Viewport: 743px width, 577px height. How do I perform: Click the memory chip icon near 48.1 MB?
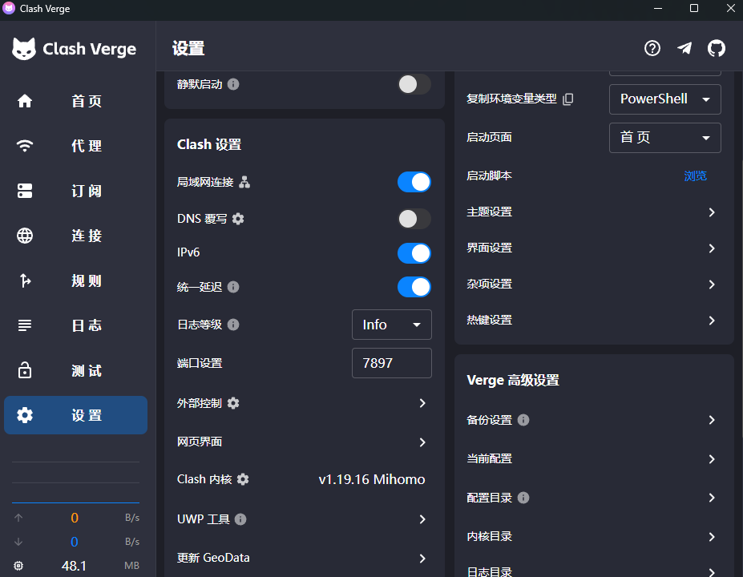18,565
